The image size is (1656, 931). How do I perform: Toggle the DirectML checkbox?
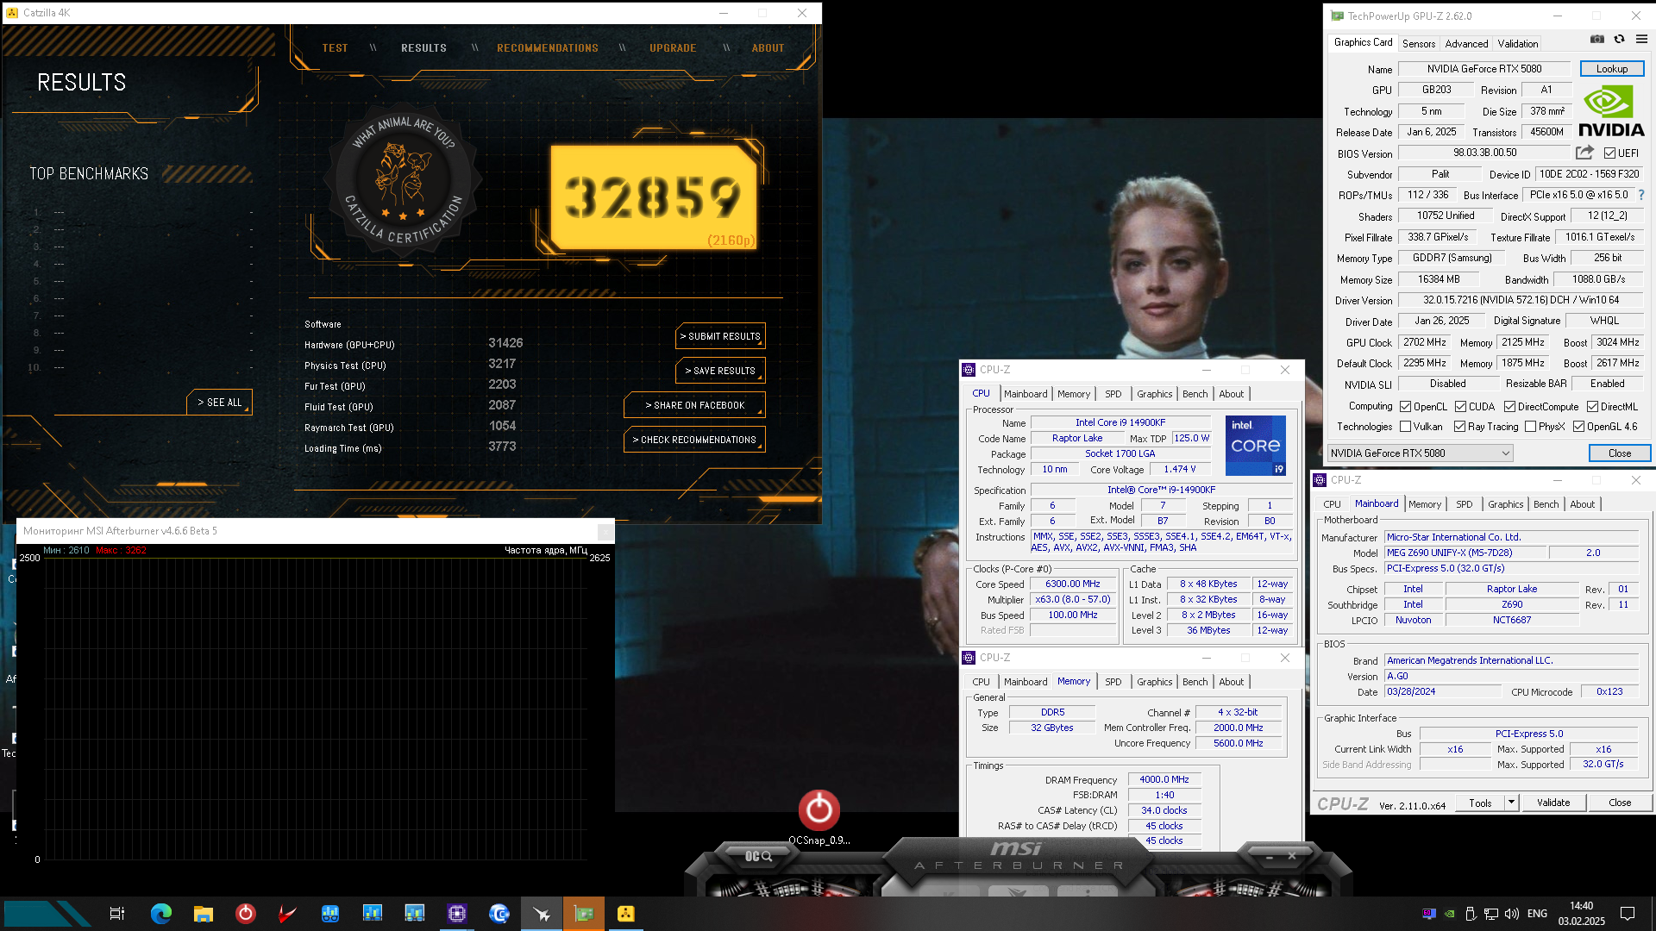[1592, 407]
